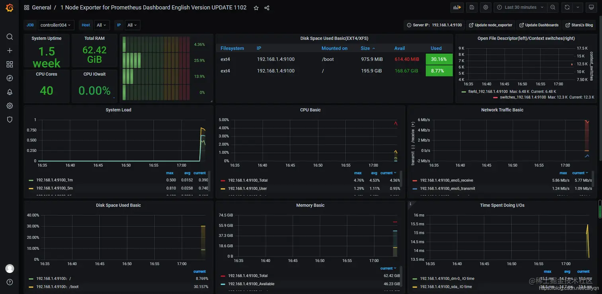This screenshot has height=294, width=602.
Task: Open the Explore compass icon
Action: coord(10,78)
